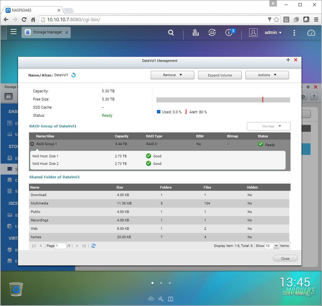Go back in the browser
322x306 pixels.
[x=6, y=20]
